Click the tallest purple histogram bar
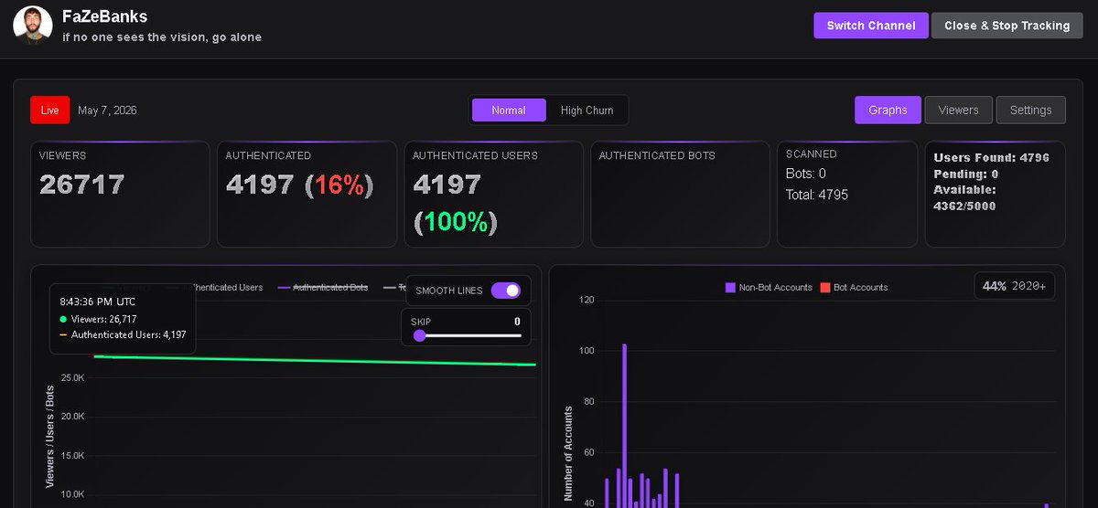The height and width of the screenshot is (508, 1098). point(624,426)
